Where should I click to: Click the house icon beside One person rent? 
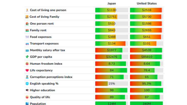click(27, 24)
